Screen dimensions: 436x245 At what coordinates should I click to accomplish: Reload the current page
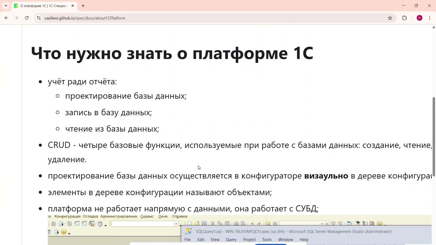pyautogui.click(x=27, y=18)
